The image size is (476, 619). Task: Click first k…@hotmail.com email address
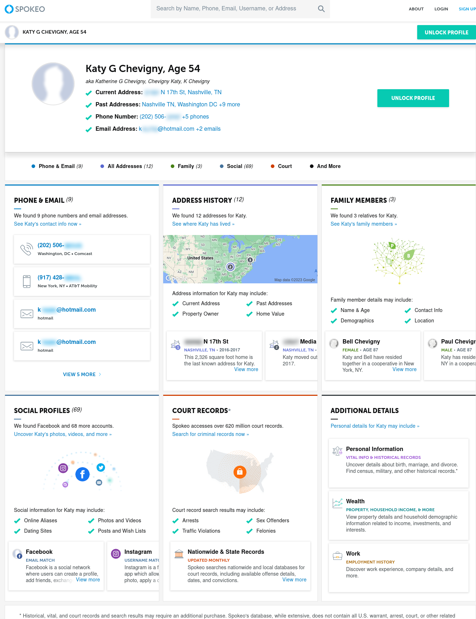pos(67,310)
